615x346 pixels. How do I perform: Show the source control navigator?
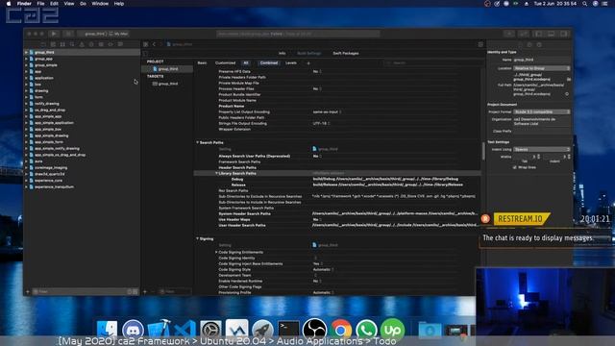[x=53, y=44]
